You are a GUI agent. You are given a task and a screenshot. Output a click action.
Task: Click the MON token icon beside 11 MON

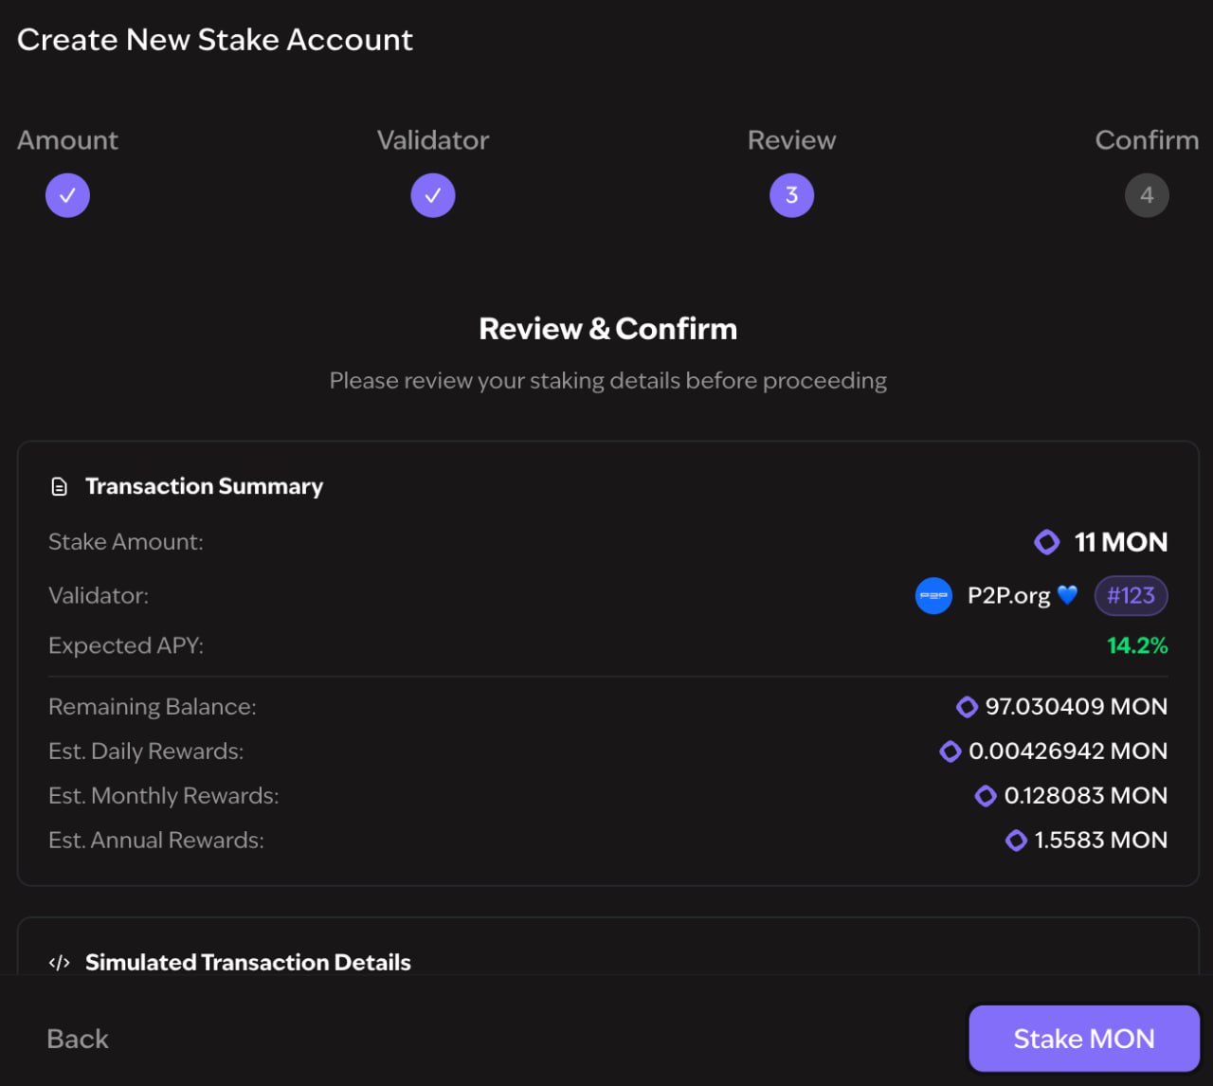(1047, 542)
